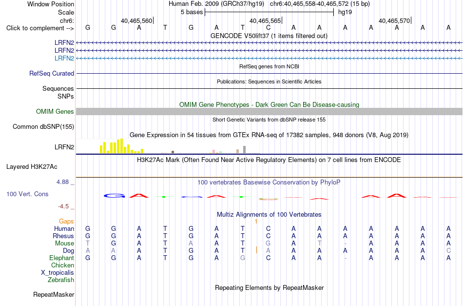The width and height of the screenshot is (463, 306).
Task: Click 'Repeating Elements by RepeatMasker' title
Action: (x=270, y=288)
